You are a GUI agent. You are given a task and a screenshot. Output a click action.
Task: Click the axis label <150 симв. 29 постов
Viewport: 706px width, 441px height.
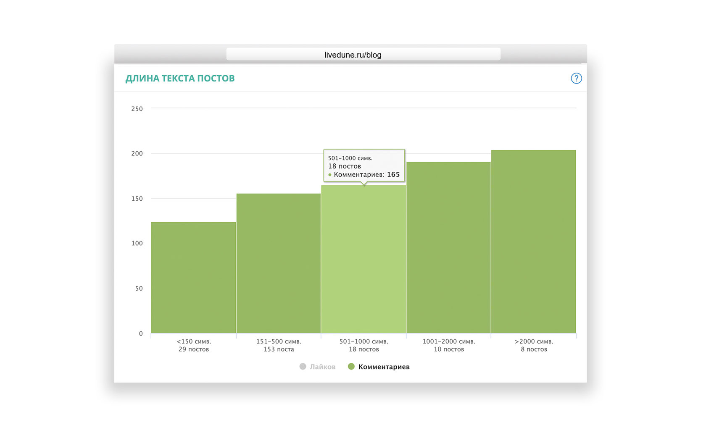click(194, 345)
